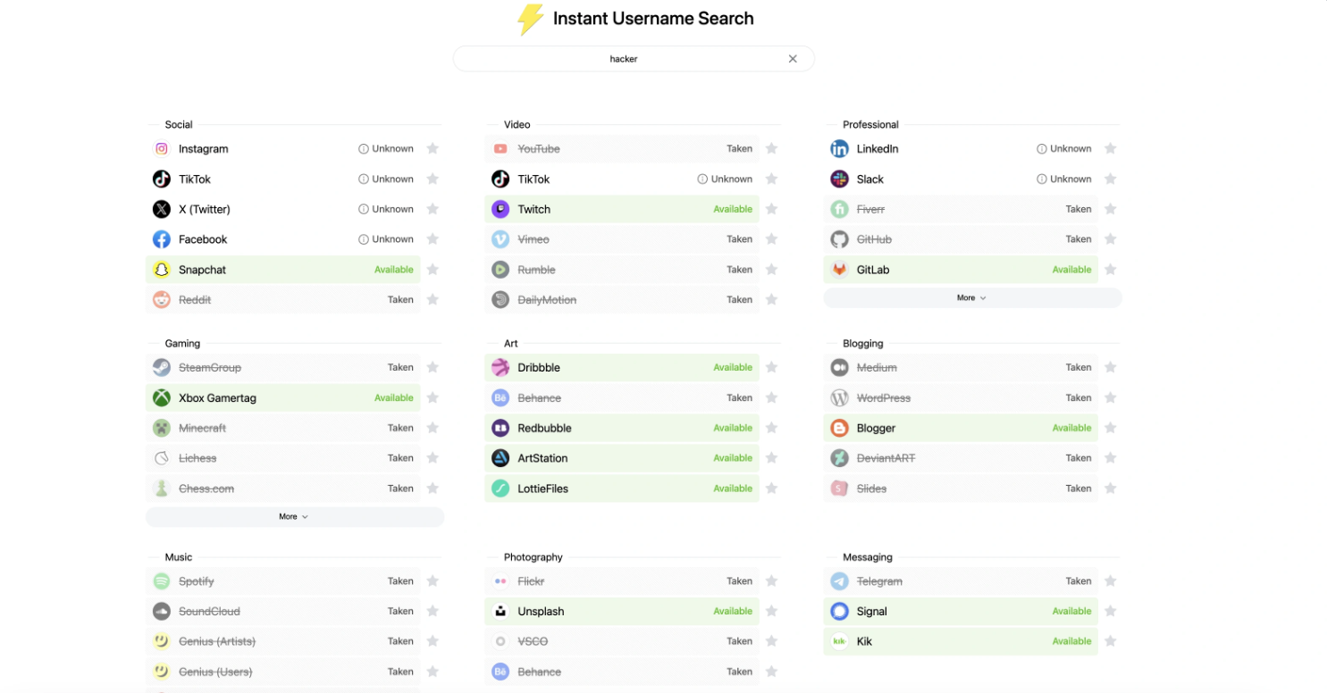The height and width of the screenshot is (693, 1327).
Task: Select the Slack logo icon
Action: pos(839,180)
